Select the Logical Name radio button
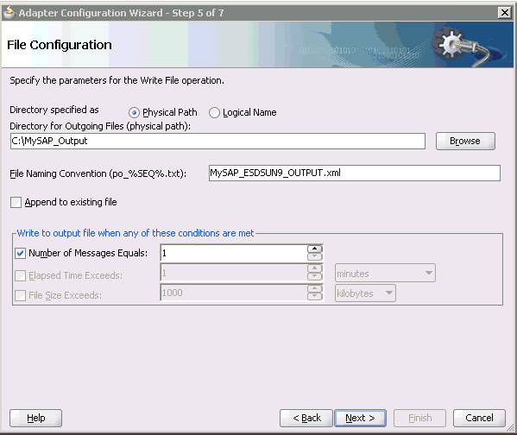Viewport: 517px width, 435px height. [x=214, y=113]
